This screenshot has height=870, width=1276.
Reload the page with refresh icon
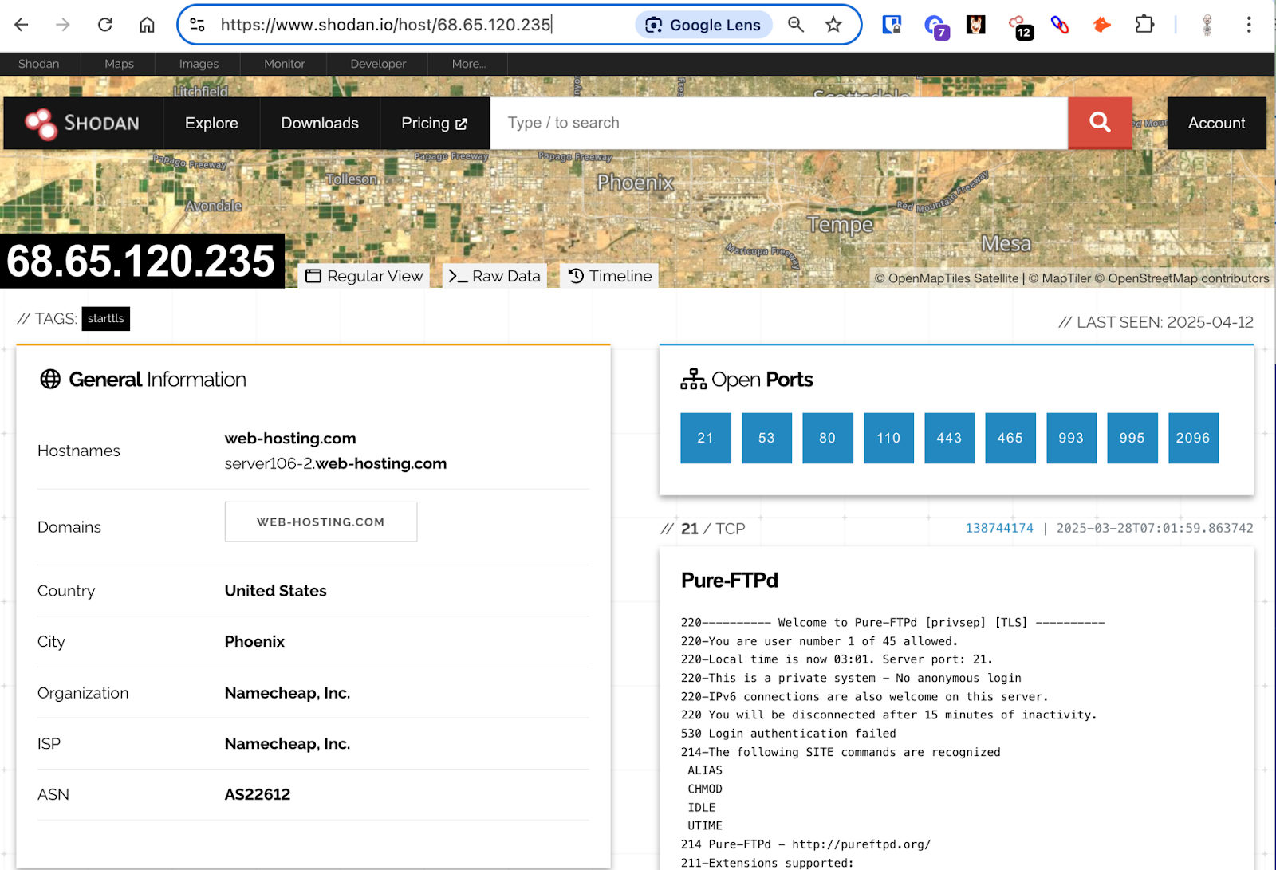click(x=105, y=25)
